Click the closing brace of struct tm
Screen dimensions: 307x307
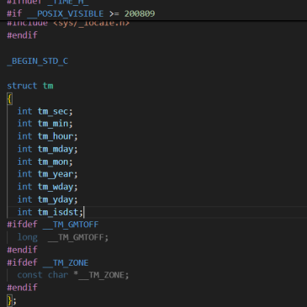click(x=9, y=300)
